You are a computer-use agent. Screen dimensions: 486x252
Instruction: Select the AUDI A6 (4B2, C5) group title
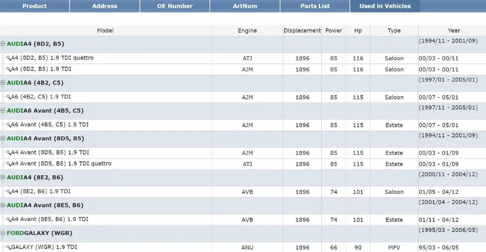(35, 83)
